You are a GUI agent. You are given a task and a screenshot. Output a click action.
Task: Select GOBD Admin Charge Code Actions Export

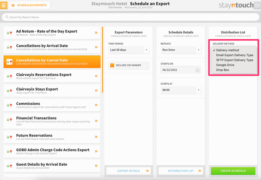[52, 151]
